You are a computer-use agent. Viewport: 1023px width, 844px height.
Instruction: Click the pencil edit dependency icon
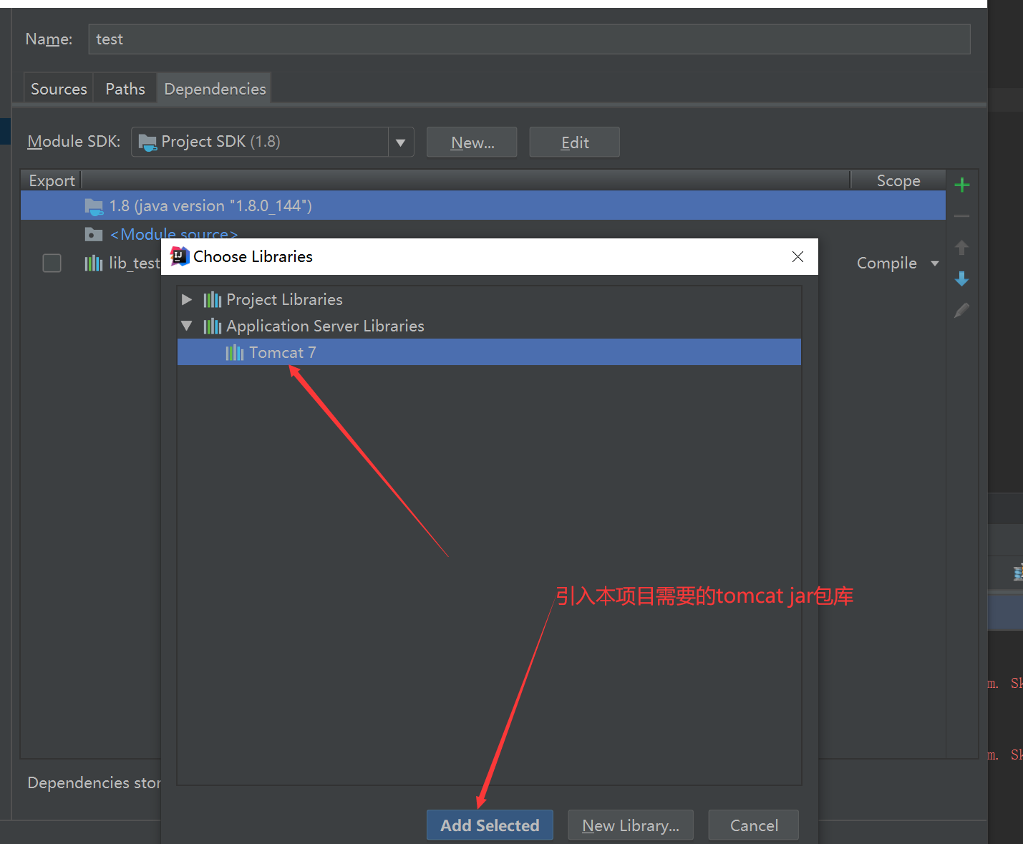pyautogui.click(x=962, y=310)
